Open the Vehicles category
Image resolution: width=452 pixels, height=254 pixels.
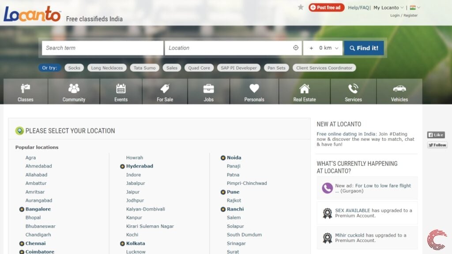coord(399,92)
